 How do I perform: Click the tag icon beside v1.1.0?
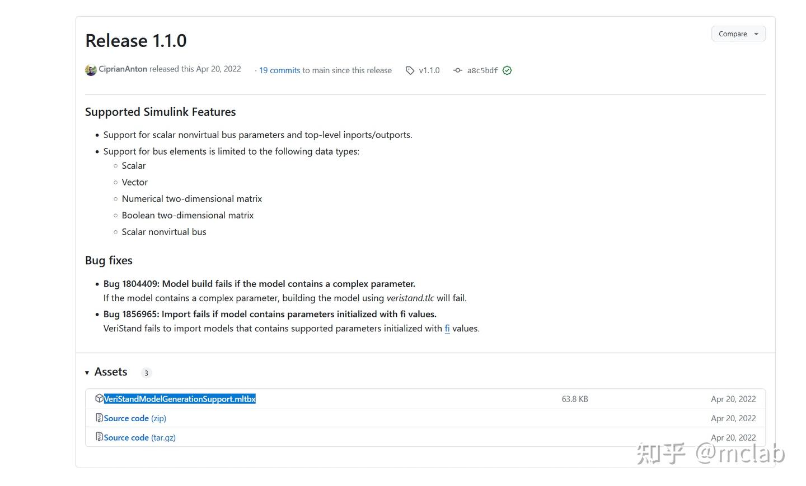[x=410, y=70]
